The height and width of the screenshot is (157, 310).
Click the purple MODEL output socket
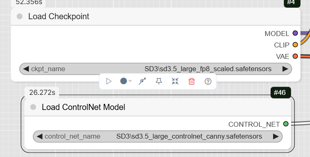pyautogui.click(x=295, y=33)
